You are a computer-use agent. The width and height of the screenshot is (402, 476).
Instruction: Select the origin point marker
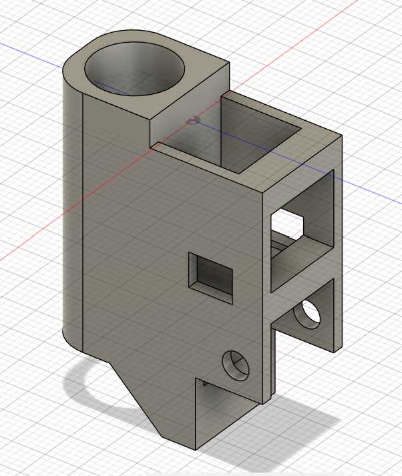tap(194, 120)
